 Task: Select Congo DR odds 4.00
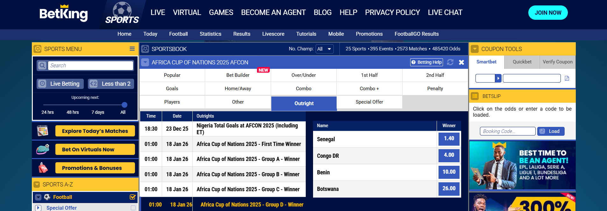point(449,156)
